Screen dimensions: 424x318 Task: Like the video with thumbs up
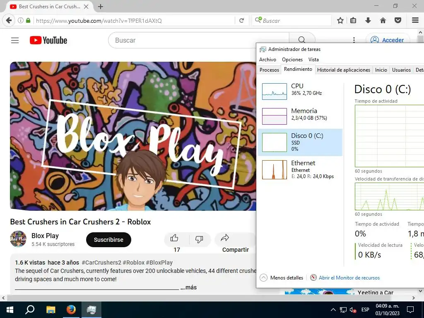pos(174,238)
